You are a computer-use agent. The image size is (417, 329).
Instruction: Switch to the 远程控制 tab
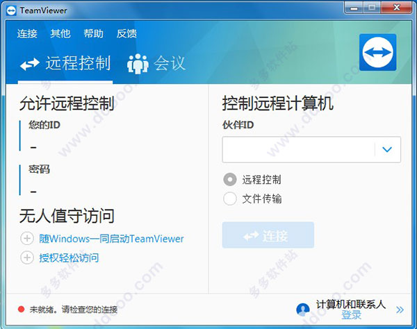65,64
